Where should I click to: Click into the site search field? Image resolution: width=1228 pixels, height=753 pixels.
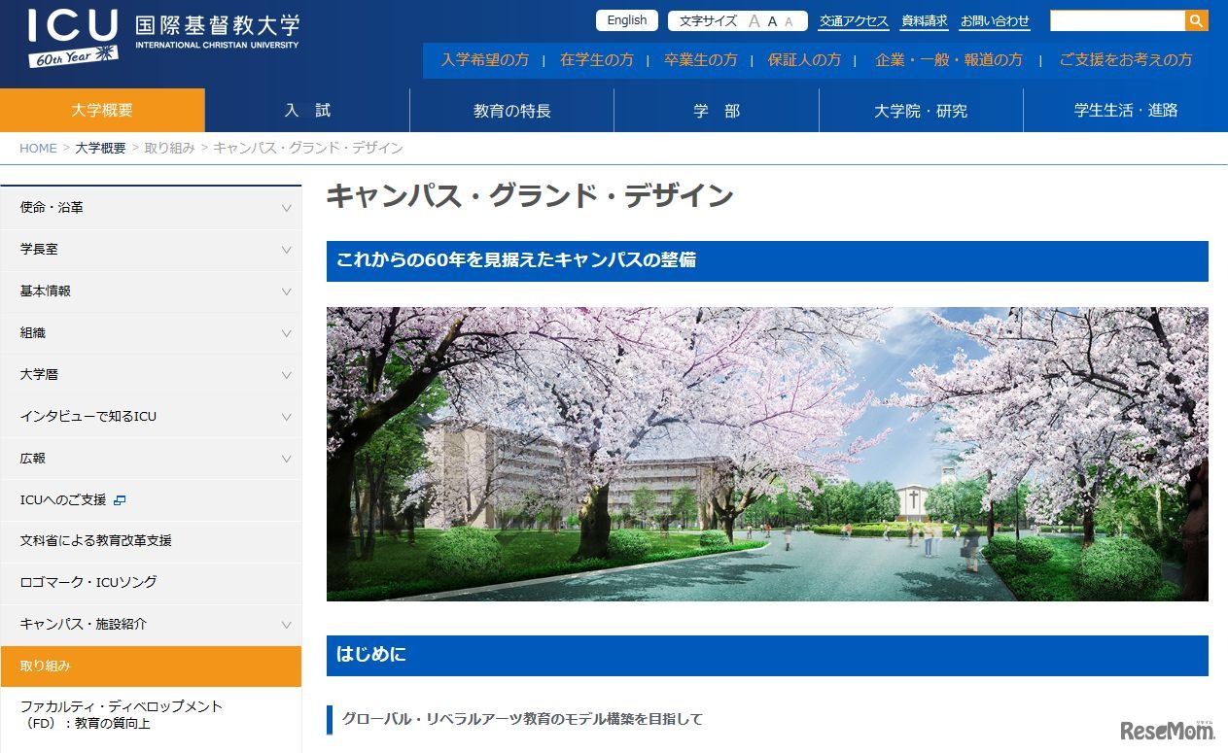(x=1116, y=20)
